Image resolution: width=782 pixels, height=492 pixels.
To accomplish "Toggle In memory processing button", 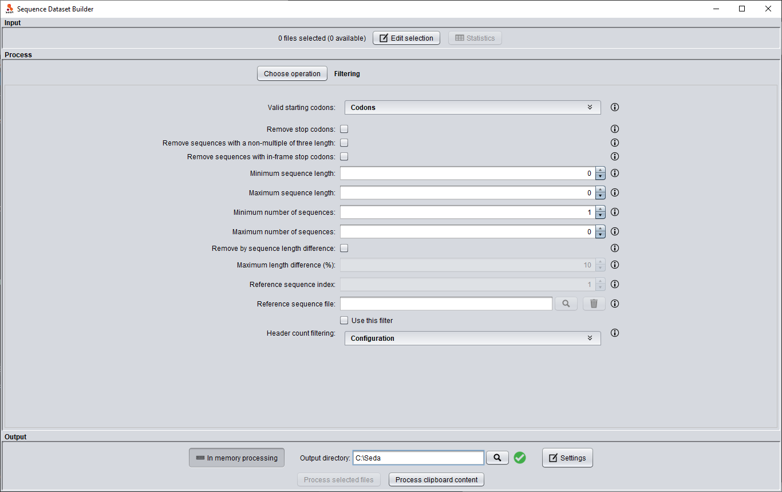I will [236, 458].
